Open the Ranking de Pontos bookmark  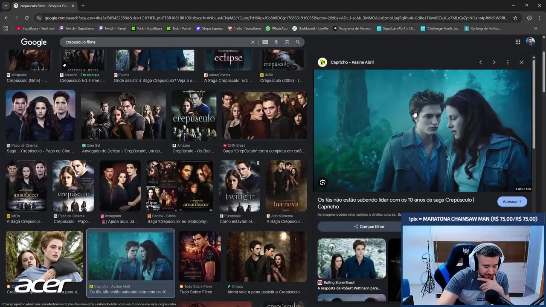[x=482, y=29]
